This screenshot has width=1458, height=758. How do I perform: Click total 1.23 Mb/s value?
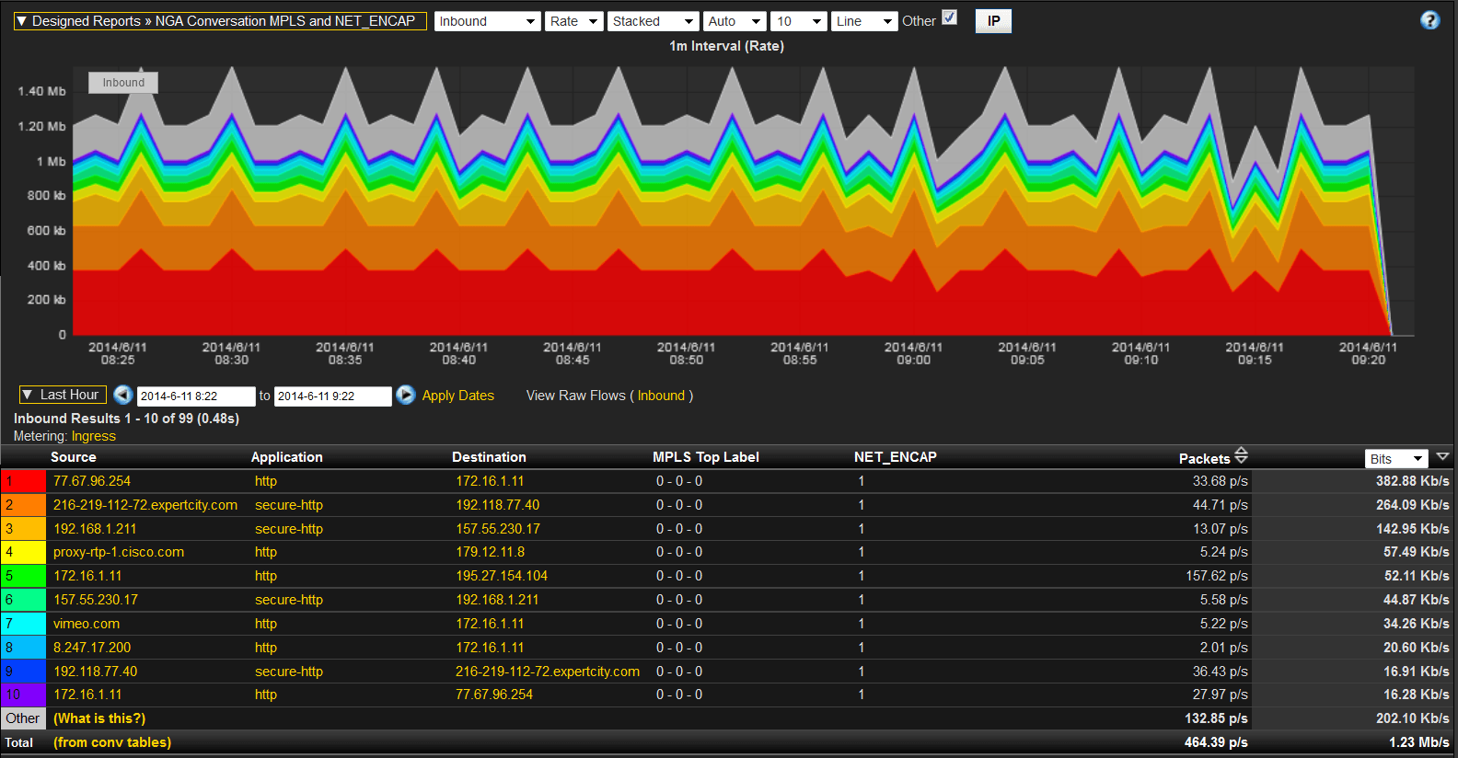(x=1419, y=742)
